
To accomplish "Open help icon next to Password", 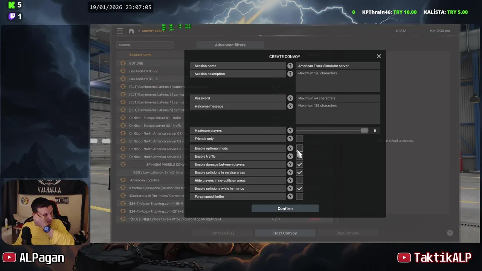I will pos(290,98).
